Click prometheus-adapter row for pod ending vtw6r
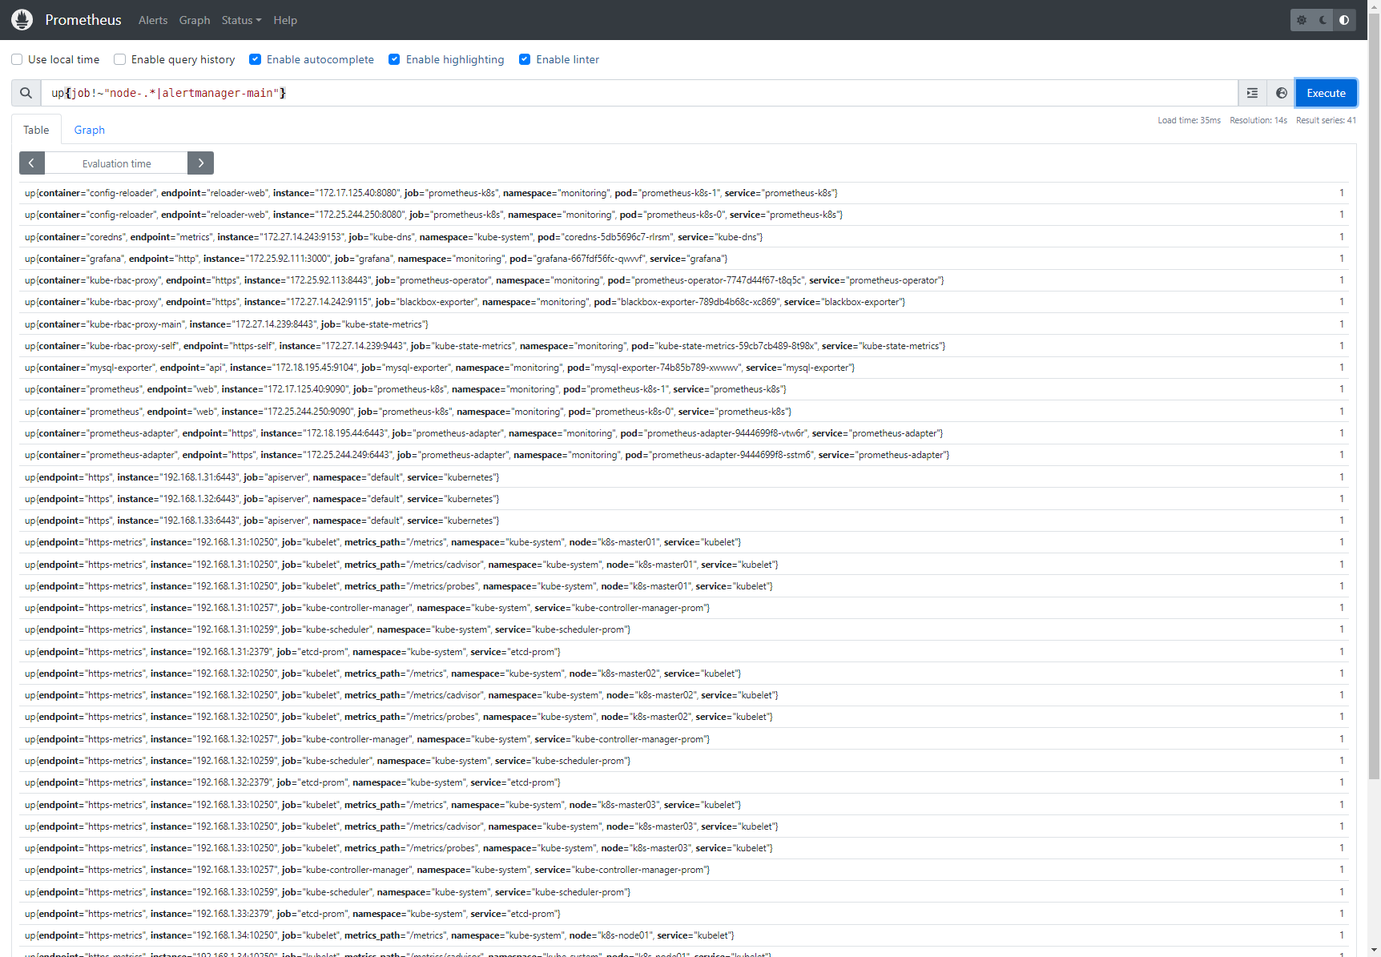Screen dimensions: 1381x957 tap(684, 433)
